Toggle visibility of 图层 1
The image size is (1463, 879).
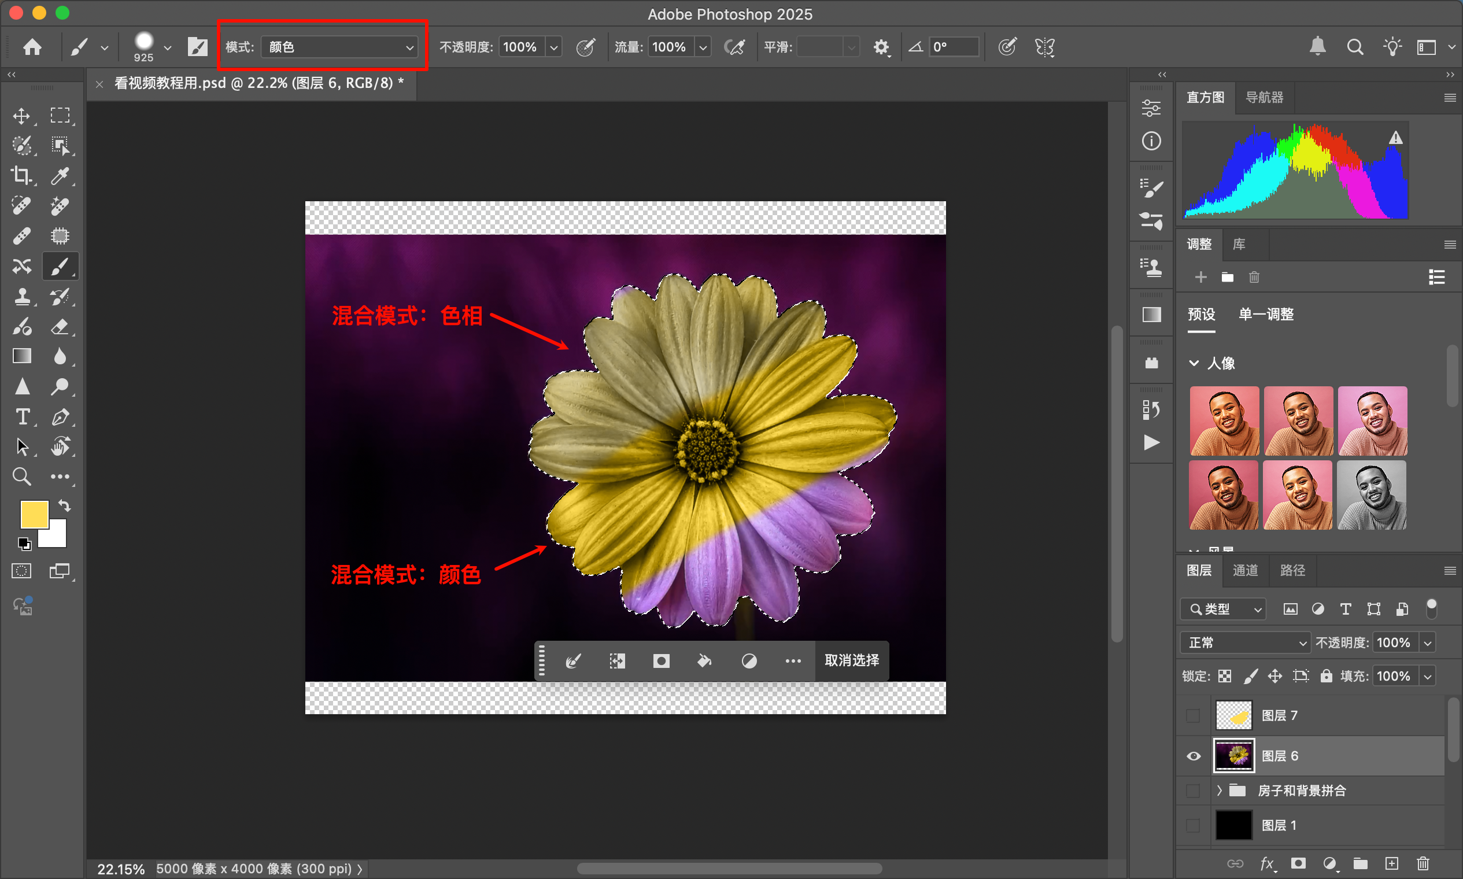click(1194, 825)
